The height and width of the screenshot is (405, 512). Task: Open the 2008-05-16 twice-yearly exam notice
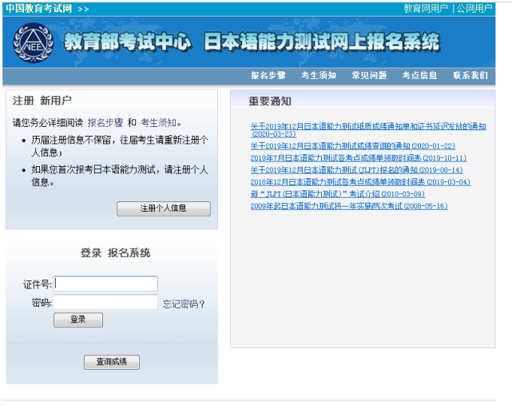pos(349,206)
